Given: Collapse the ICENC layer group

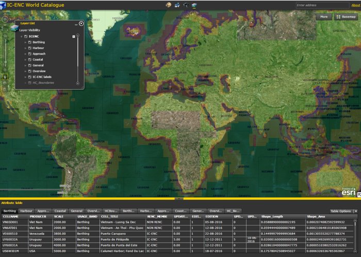Looking at the screenshot, I should click(21, 36).
